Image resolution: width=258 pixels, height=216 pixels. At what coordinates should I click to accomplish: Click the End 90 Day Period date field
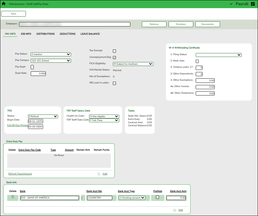pyautogui.click(x=36, y=127)
